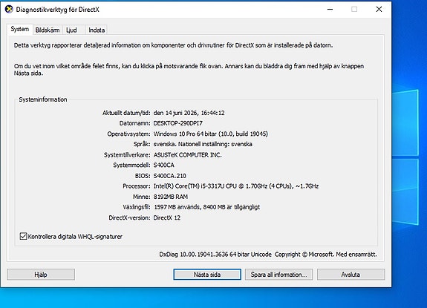Click the BIOS value S400CA.210

[x=169, y=176]
